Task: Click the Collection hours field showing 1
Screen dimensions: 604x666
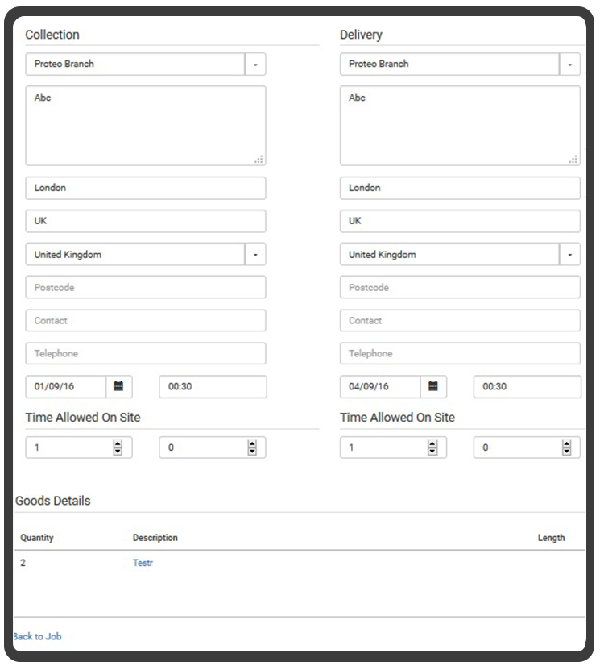Action: tap(79, 447)
